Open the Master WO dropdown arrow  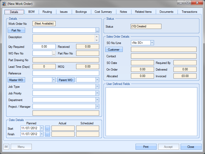(x=54, y=80)
